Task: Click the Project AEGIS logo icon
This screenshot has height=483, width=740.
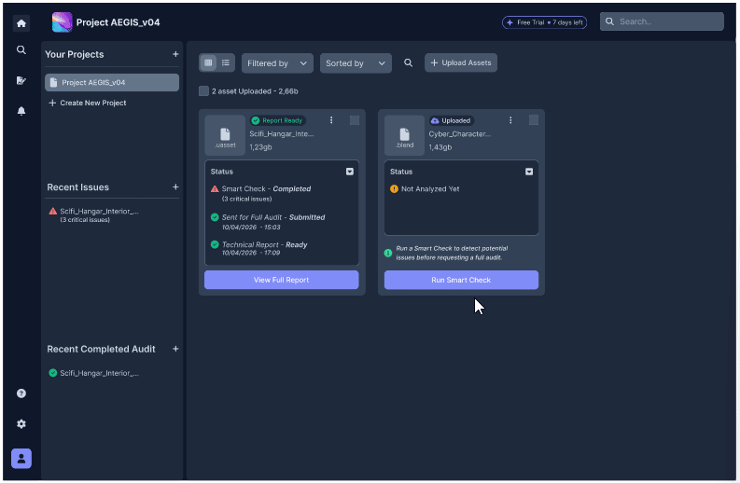Action: (x=62, y=22)
